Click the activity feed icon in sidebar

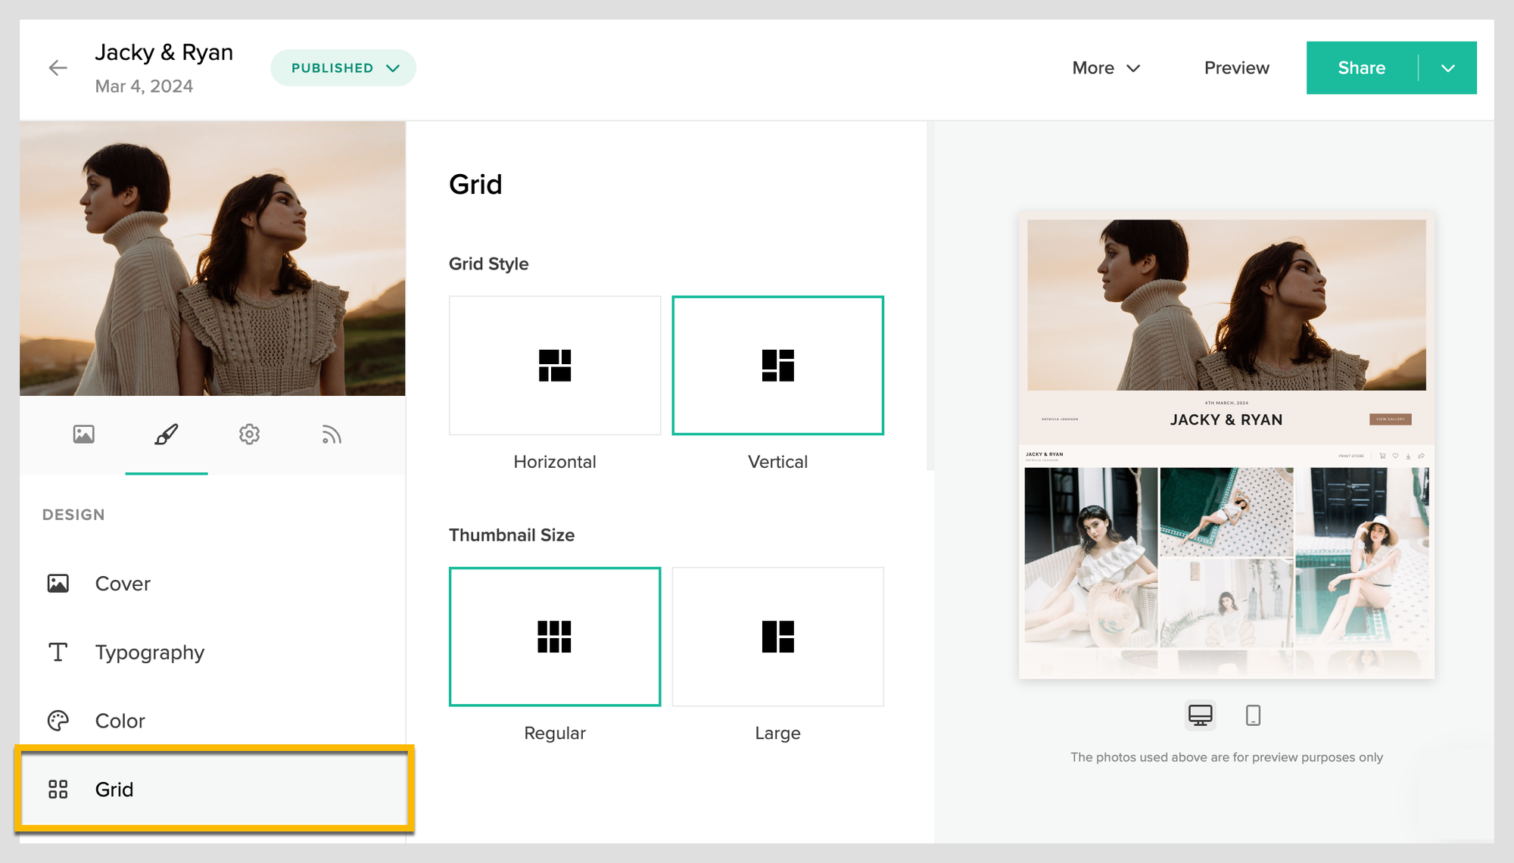tap(331, 434)
